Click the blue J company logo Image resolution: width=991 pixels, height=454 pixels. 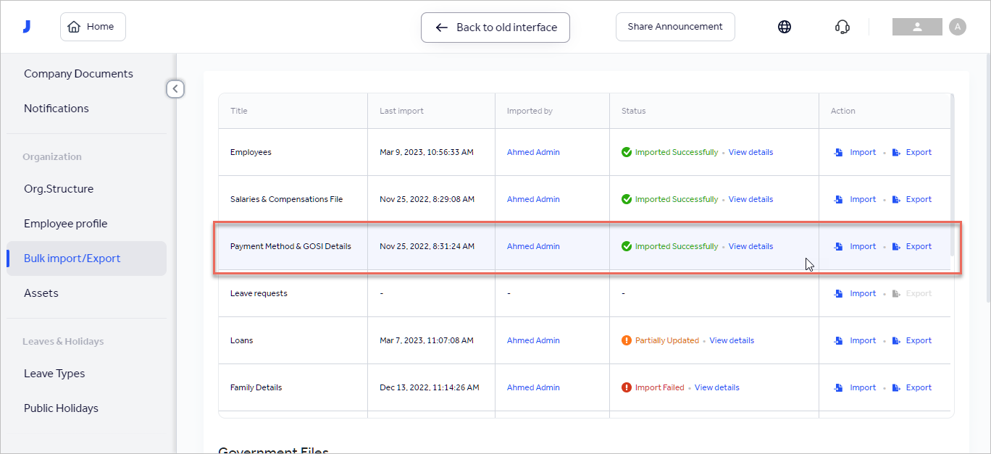(27, 25)
